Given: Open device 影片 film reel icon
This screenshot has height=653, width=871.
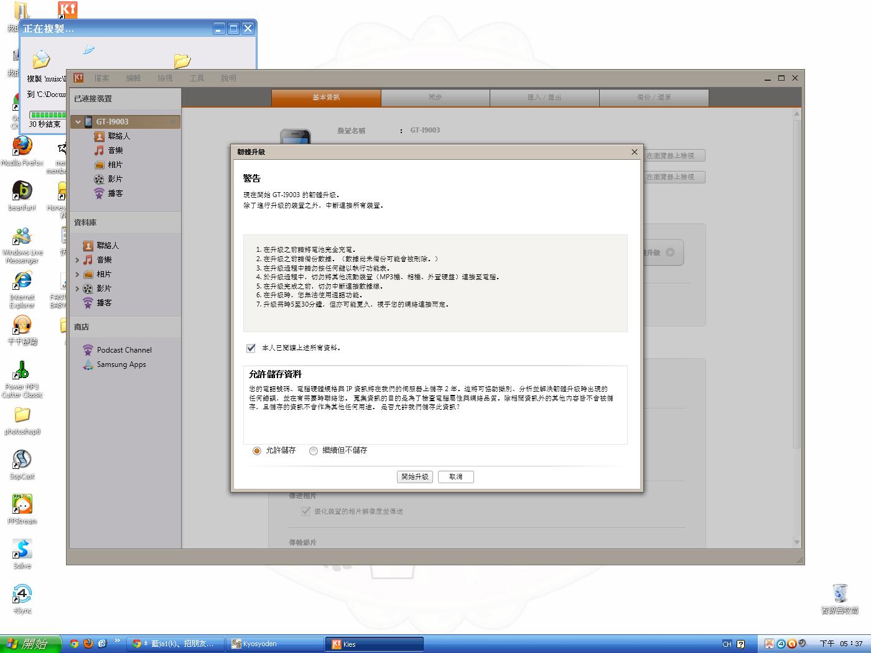Looking at the screenshot, I should click(x=99, y=179).
